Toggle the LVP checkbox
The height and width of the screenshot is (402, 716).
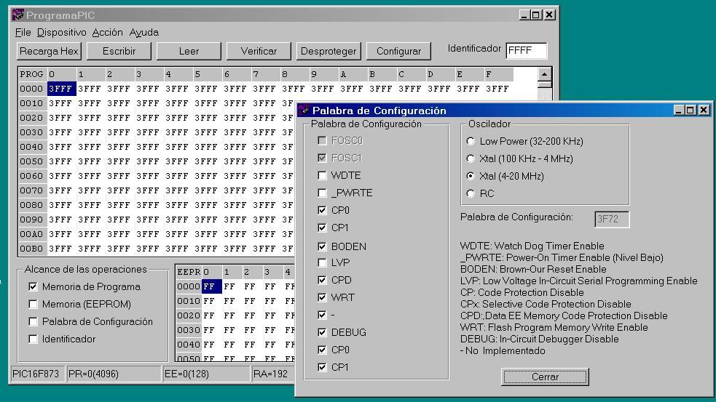click(x=322, y=262)
